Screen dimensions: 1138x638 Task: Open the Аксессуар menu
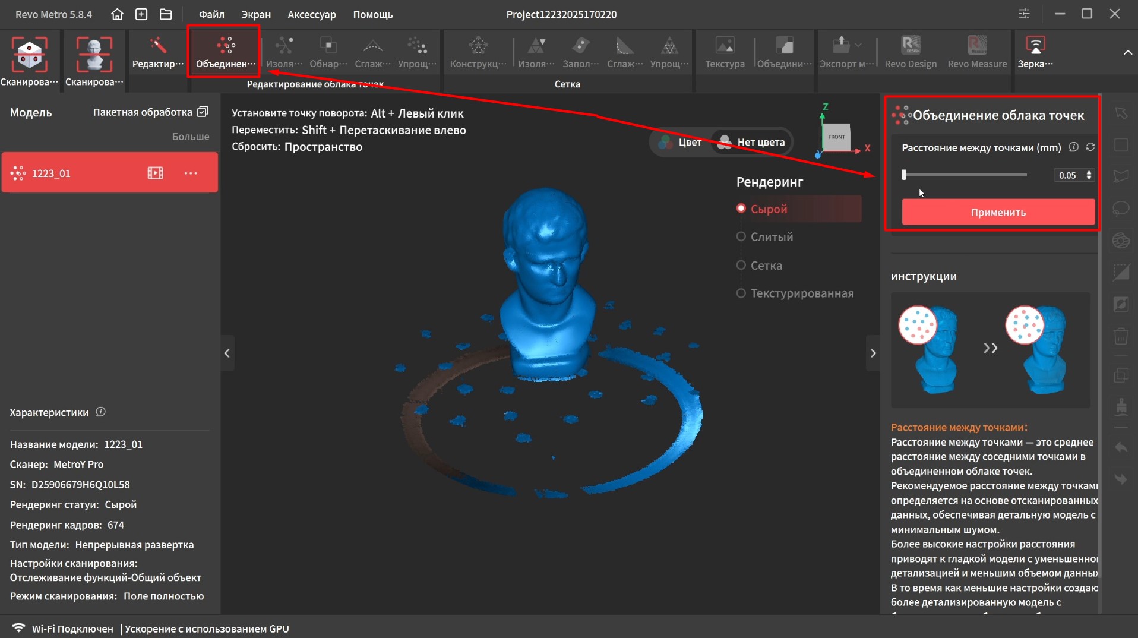pos(311,14)
